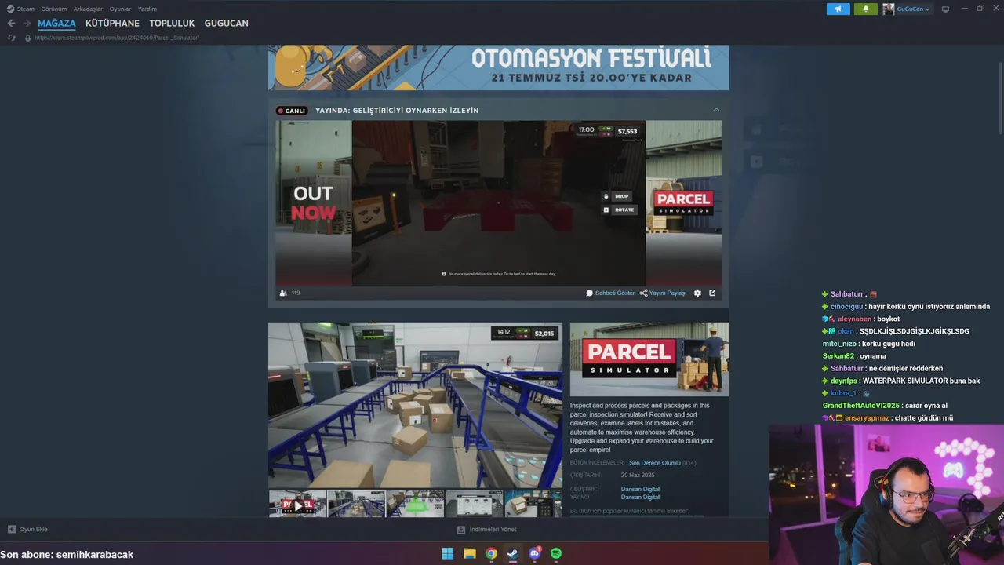This screenshot has width=1004, height=565.
Task: Pop out the broadcast in a new window
Action: 712,293
